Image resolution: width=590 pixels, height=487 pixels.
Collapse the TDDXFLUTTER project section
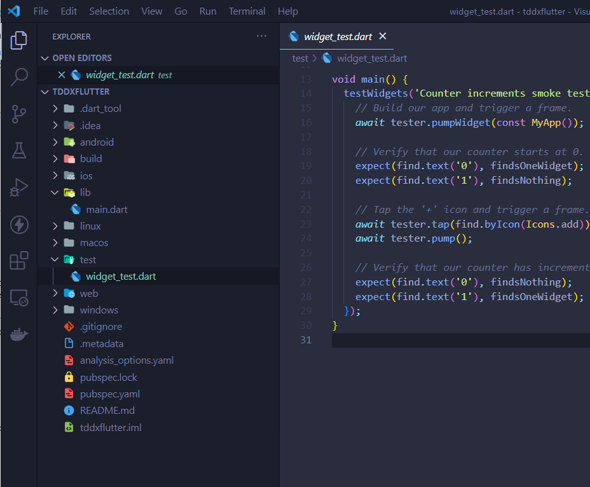coord(45,92)
